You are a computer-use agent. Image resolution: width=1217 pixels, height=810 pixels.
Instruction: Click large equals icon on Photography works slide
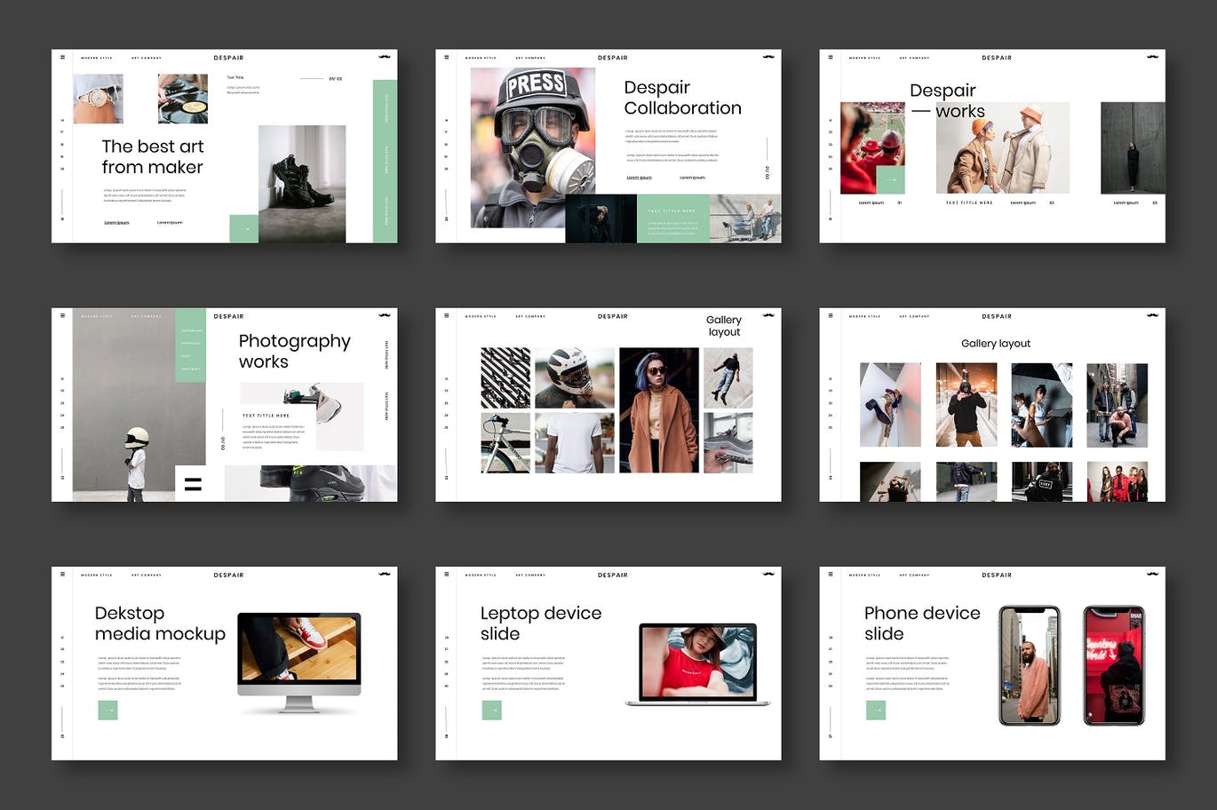pos(193,484)
